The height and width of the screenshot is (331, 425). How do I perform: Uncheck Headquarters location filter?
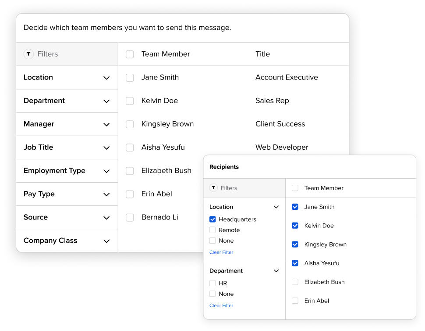click(212, 219)
